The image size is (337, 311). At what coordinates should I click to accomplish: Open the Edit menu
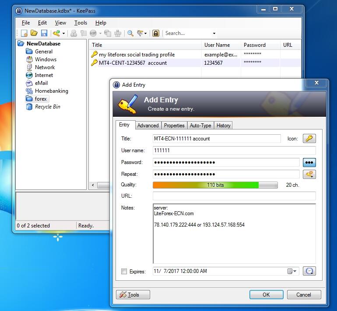pos(42,23)
